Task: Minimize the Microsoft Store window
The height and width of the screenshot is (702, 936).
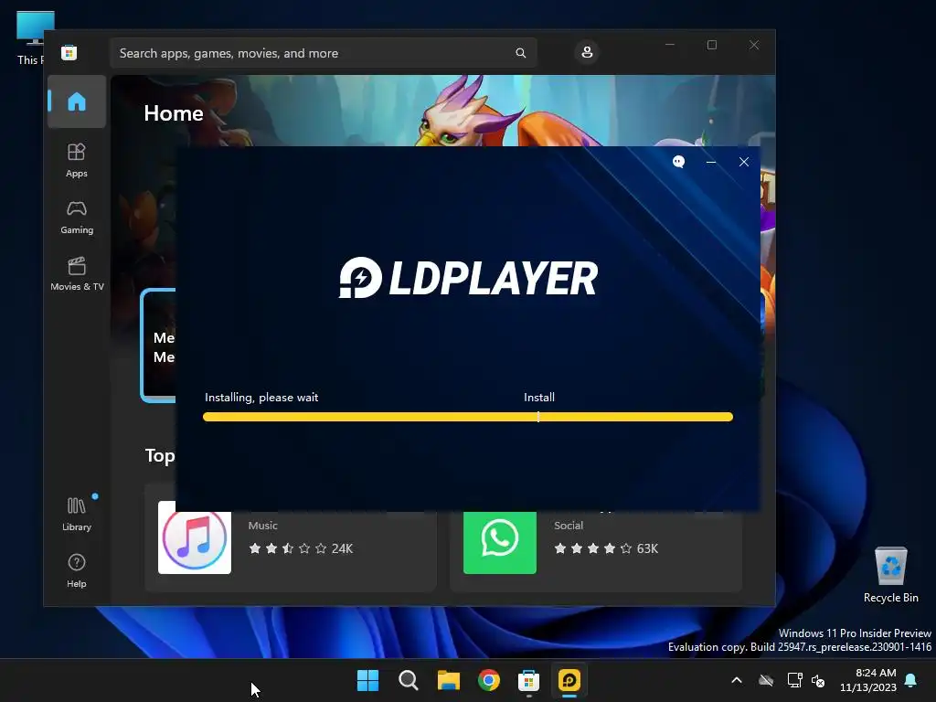Action: 670,45
